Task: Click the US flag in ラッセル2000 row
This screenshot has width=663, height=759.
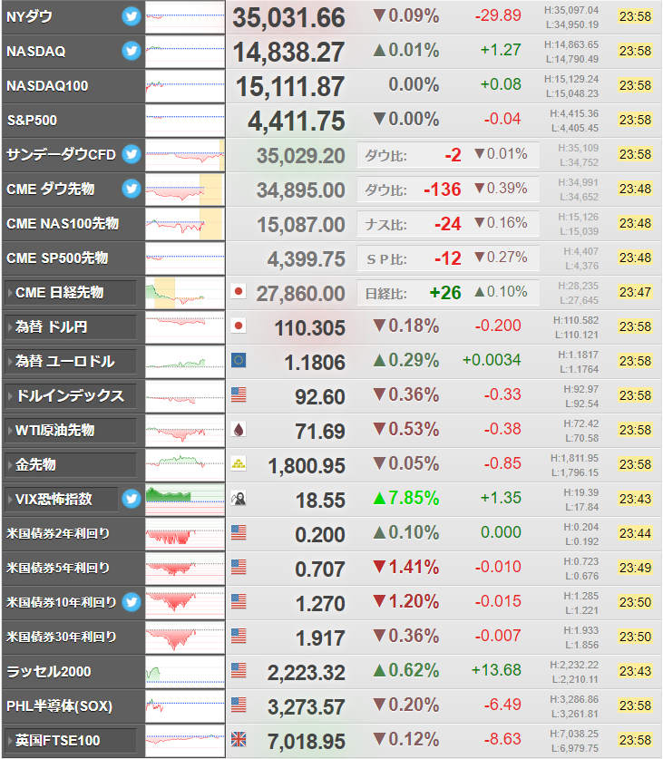Action: [239, 670]
